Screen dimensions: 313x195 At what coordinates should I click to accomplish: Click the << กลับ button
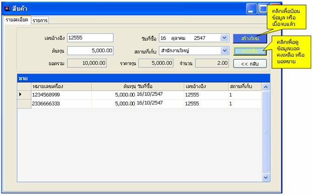pos(250,64)
